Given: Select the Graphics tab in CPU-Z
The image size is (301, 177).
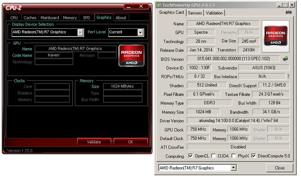Looking at the screenshot, I should click(x=104, y=17).
